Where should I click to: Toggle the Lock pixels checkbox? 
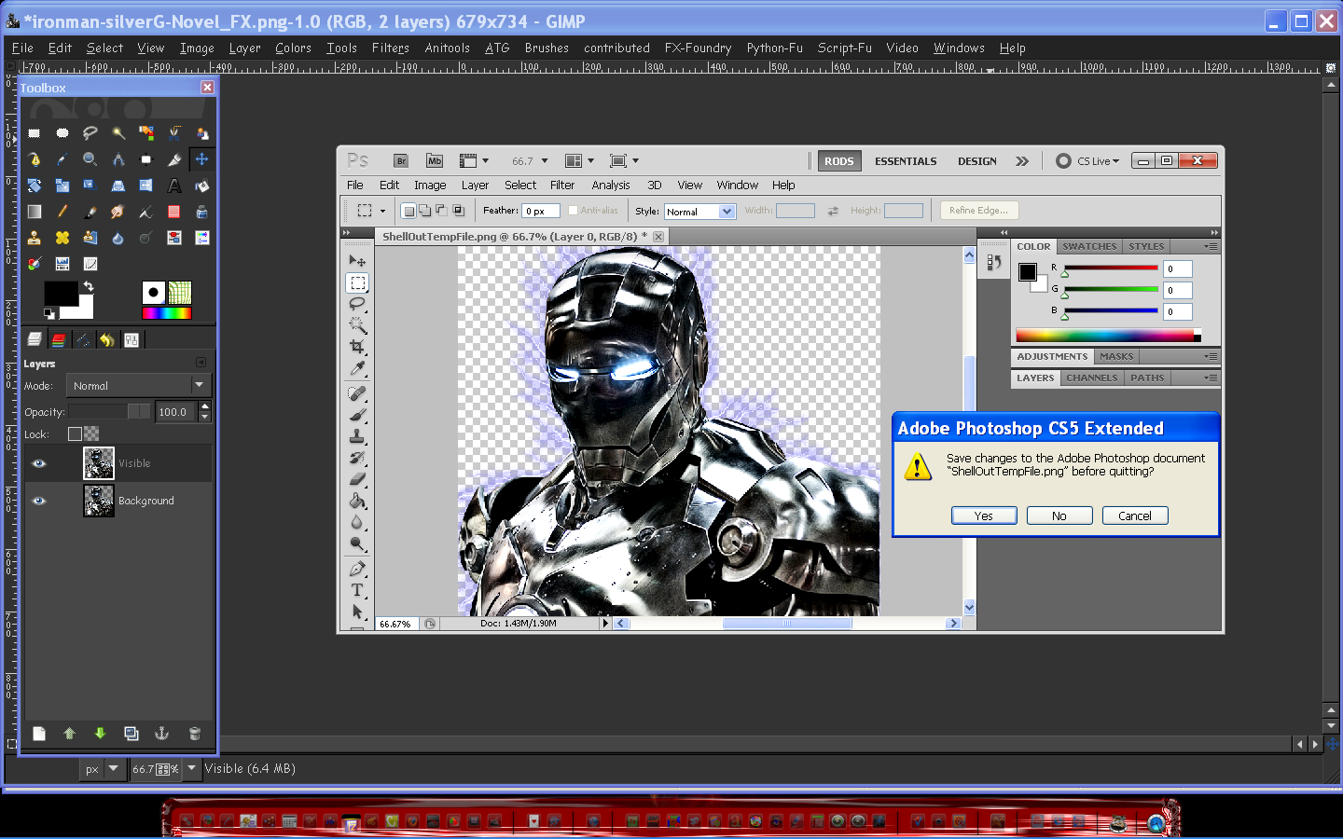point(75,433)
